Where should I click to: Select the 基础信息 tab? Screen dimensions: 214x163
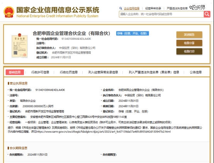[15, 72]
